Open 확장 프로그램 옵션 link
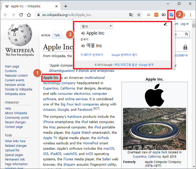Image resolution: width=196 pixels, height=169 pixels. pos(125,65)
